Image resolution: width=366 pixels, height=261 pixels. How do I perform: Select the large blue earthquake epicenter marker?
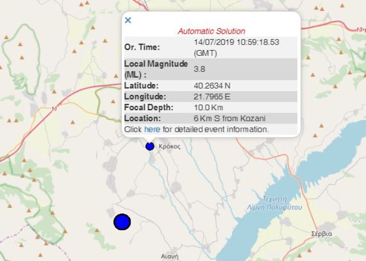(x=122, y=222)
